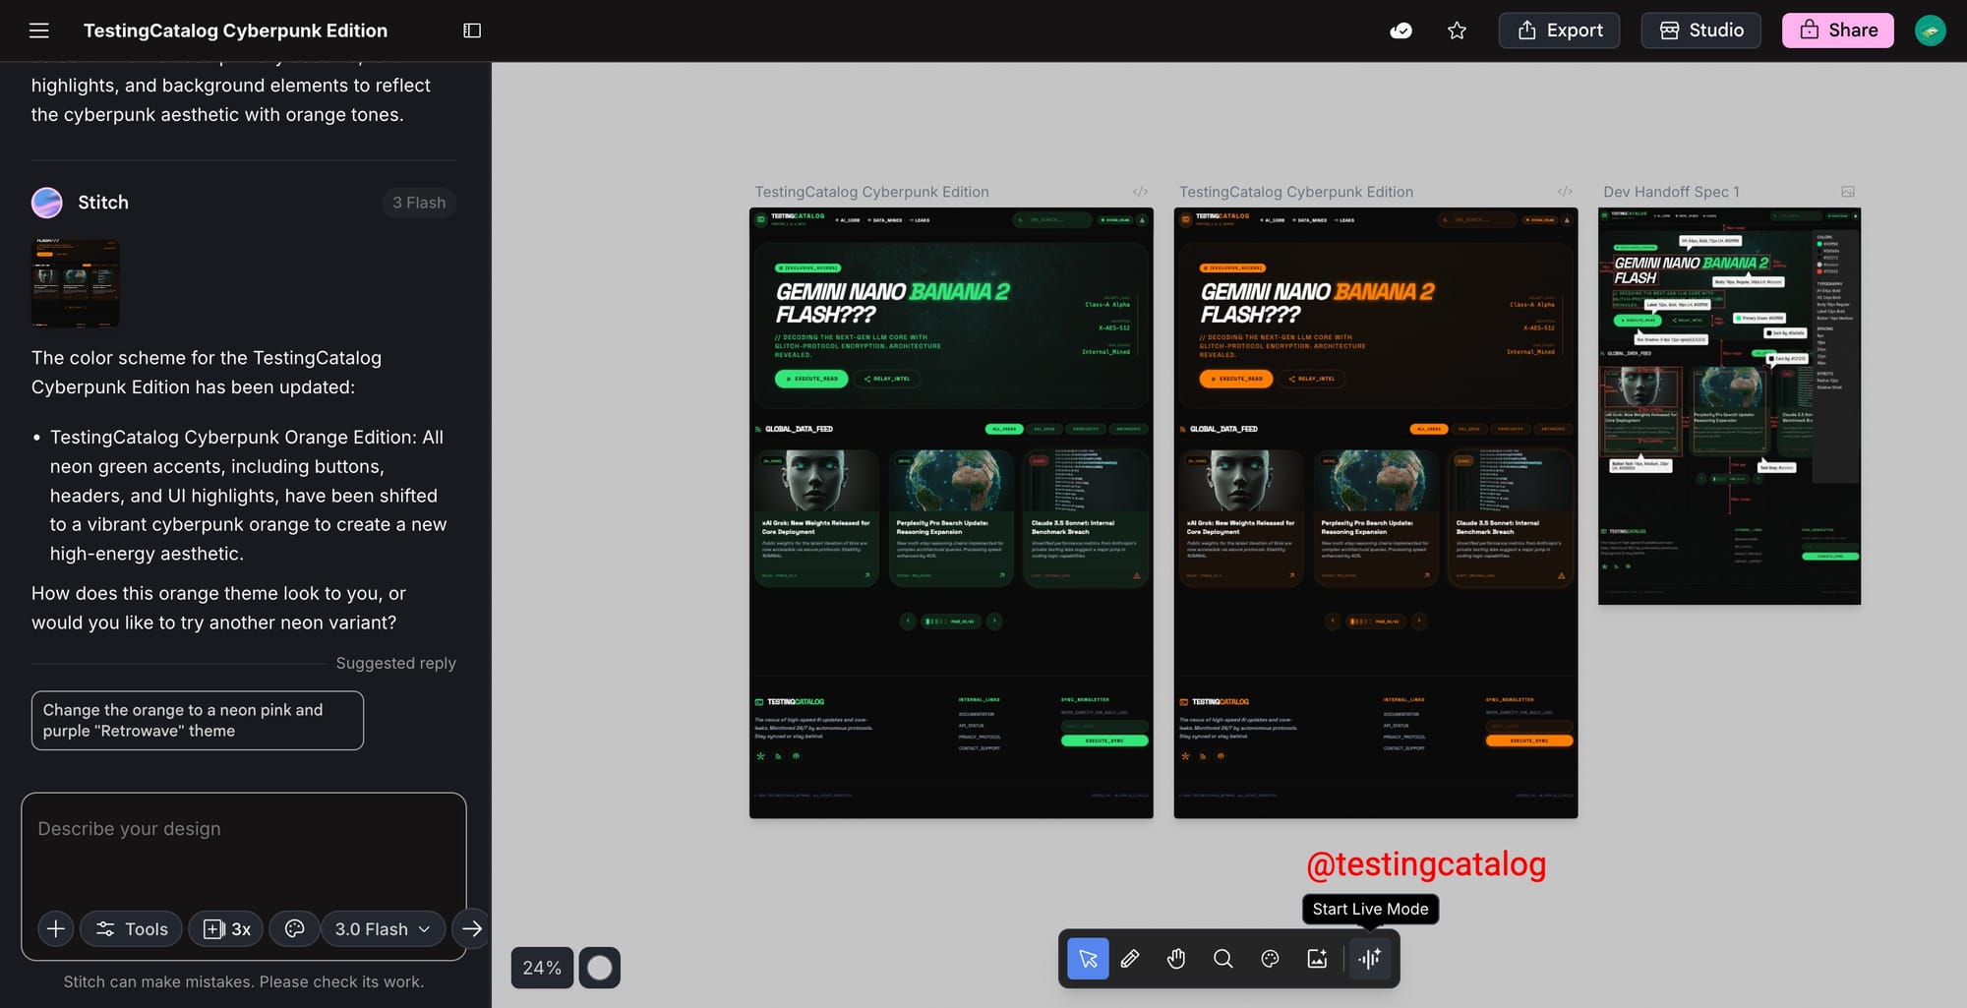Click the Stitch avatar in the chat
This screenshot has width=1967, height=1008.
(47, 203)
